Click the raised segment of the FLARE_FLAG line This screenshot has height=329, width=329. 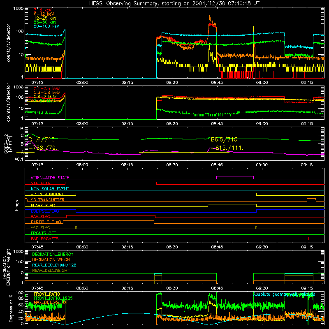click(x=232, y=204)
